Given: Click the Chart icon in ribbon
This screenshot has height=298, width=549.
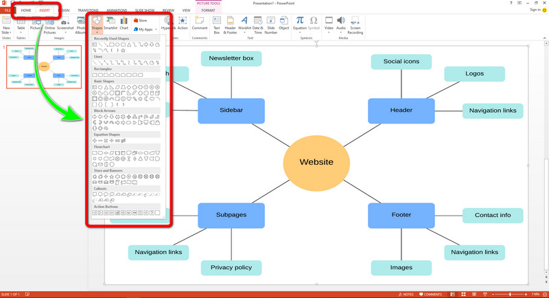Looking at the screenshot, I should (x=124, y=25).
